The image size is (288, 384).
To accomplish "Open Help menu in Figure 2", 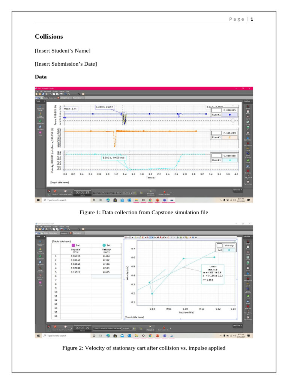I will point(67,226).
